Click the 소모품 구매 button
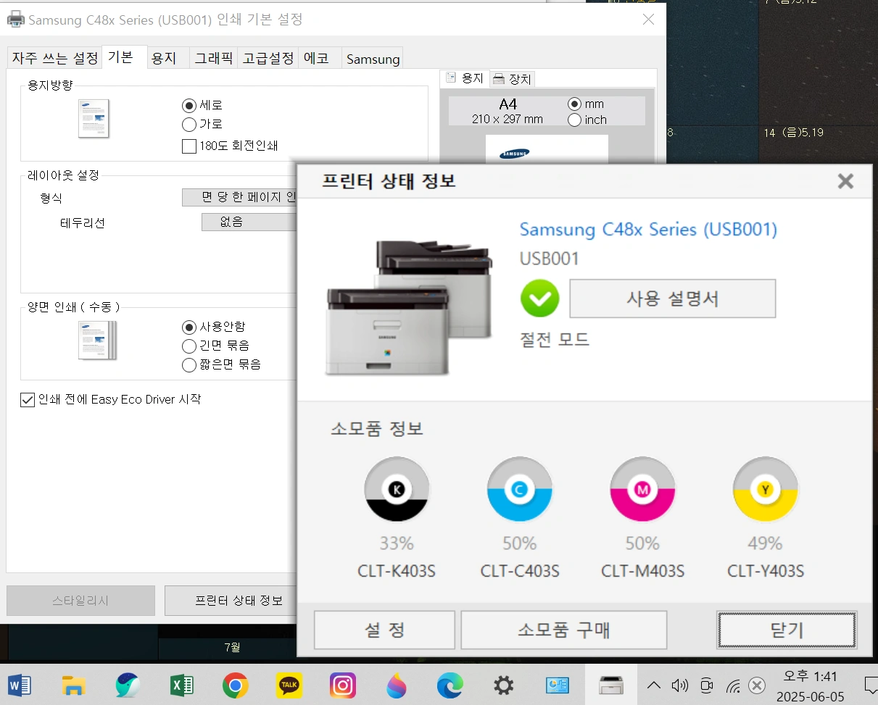Image resolution: width=878 pixels, height=705 pixels. pos(564,630)
